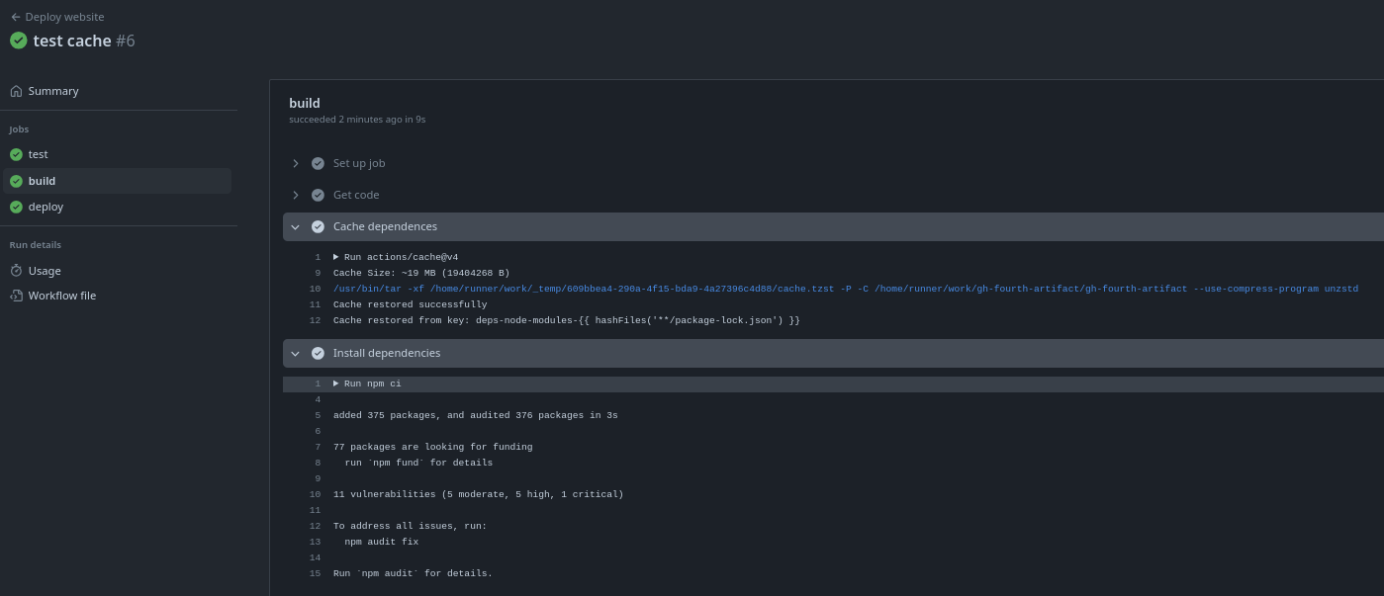The height and width of the screenshot is (596, 1384).
Task: Click the file icon next to Workflow file
Action: coord(16,295)
